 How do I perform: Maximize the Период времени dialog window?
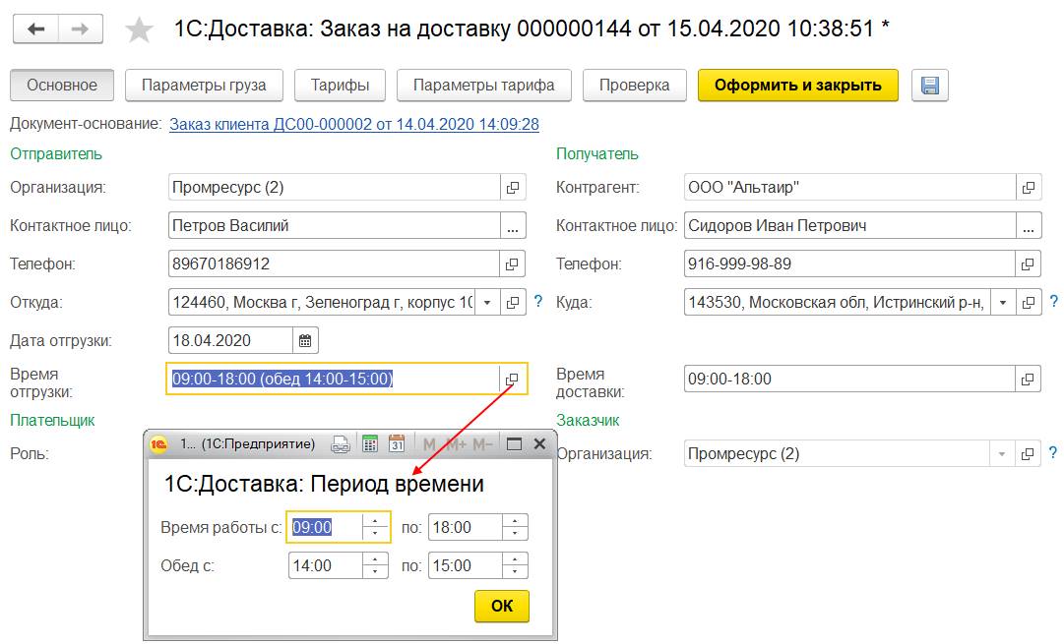click(x=515, y=444)
